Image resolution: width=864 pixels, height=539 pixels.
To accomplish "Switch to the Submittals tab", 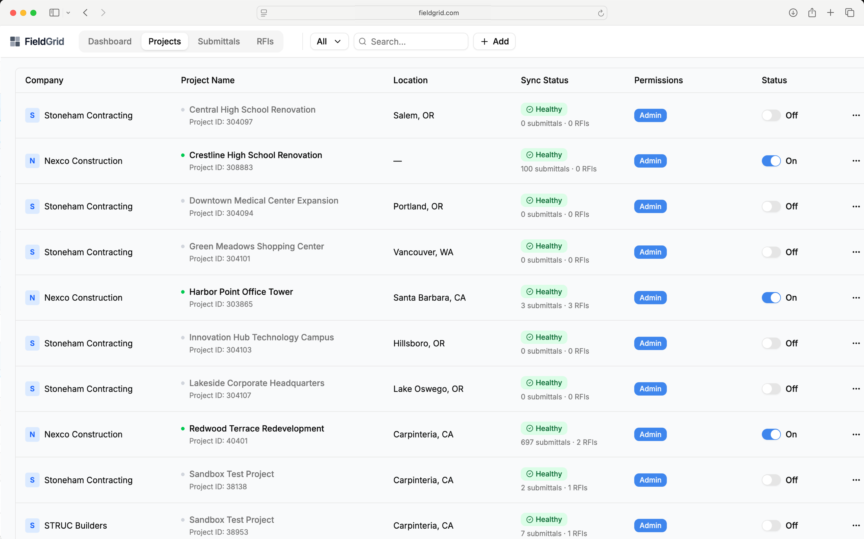I will [x=219, y=41].
